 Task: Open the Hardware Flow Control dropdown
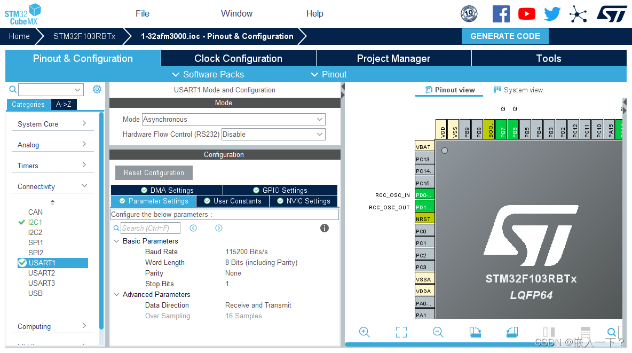(x=273, y=135)
